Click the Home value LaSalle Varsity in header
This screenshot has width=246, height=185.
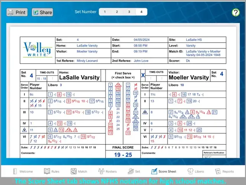click(87, 46)
